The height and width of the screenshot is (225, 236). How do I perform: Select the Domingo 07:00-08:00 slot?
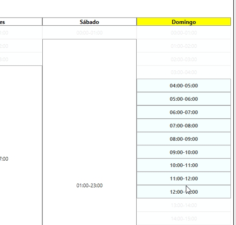point(184,126)
